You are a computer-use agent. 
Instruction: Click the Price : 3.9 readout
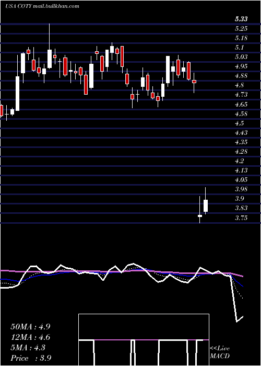[x=31, y=358]
